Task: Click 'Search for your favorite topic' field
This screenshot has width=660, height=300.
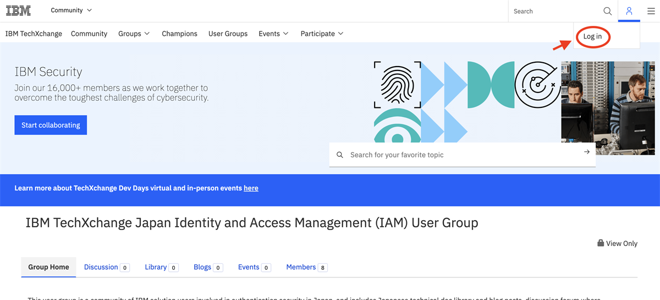Action: click(x=462, y=155)
